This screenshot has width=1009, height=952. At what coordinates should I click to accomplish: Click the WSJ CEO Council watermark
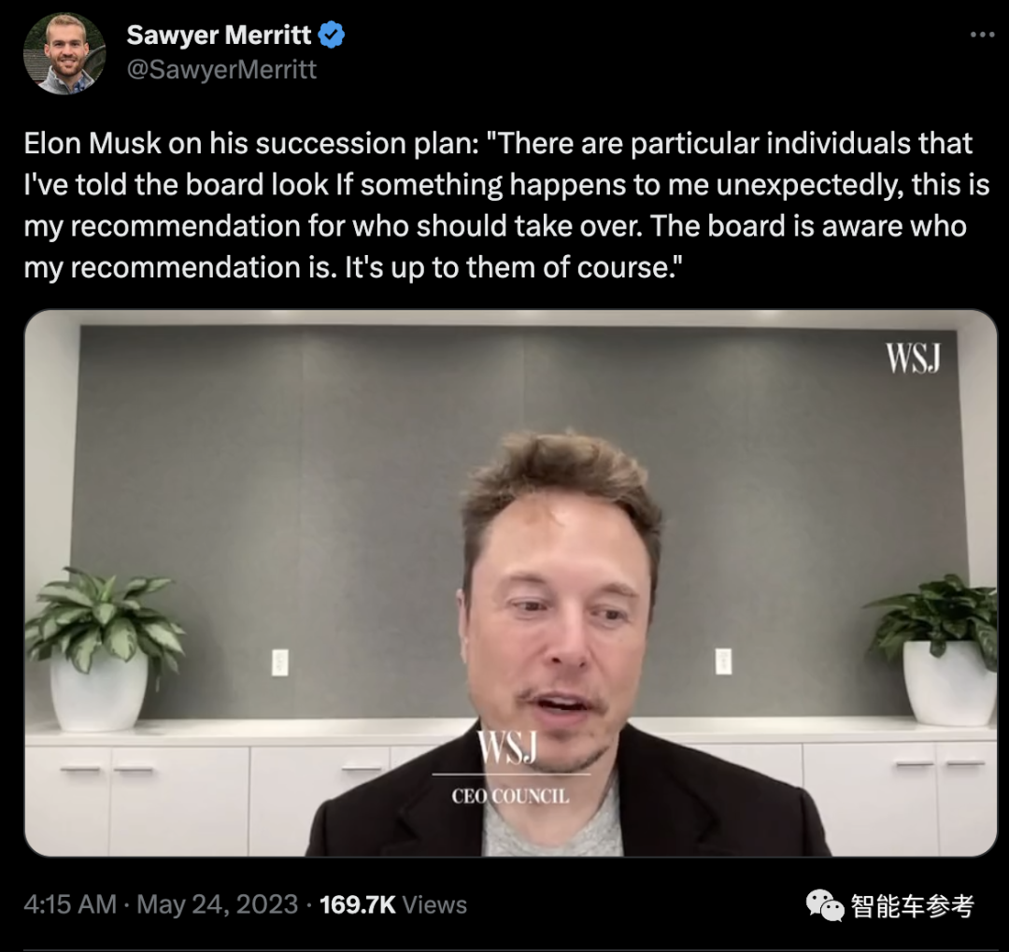tap(510, 768)
